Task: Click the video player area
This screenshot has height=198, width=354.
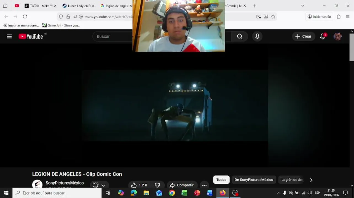Action: pyautogui.click(x=175, y=105)
